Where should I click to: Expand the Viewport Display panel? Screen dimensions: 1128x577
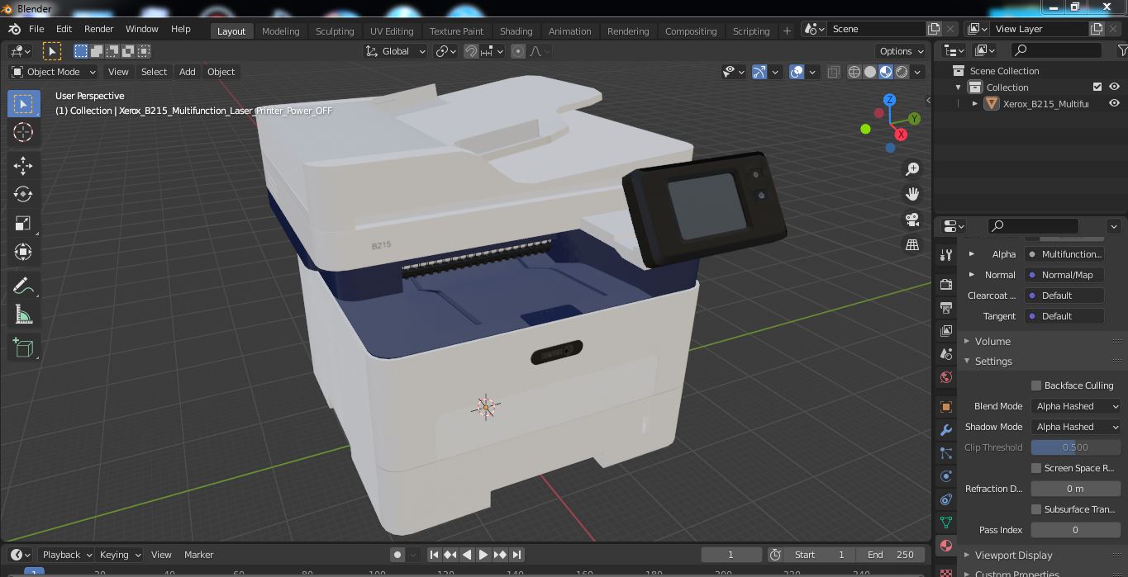coord(1013,556)
